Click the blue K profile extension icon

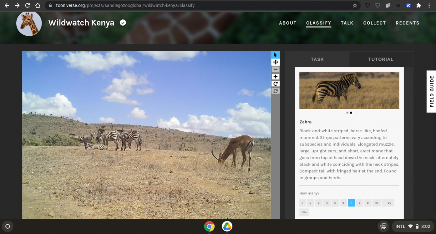pyautogui.click(x=408, y=5)
